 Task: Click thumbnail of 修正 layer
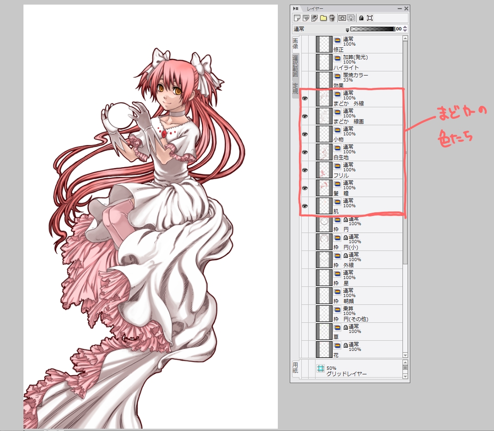click(324, 44)
